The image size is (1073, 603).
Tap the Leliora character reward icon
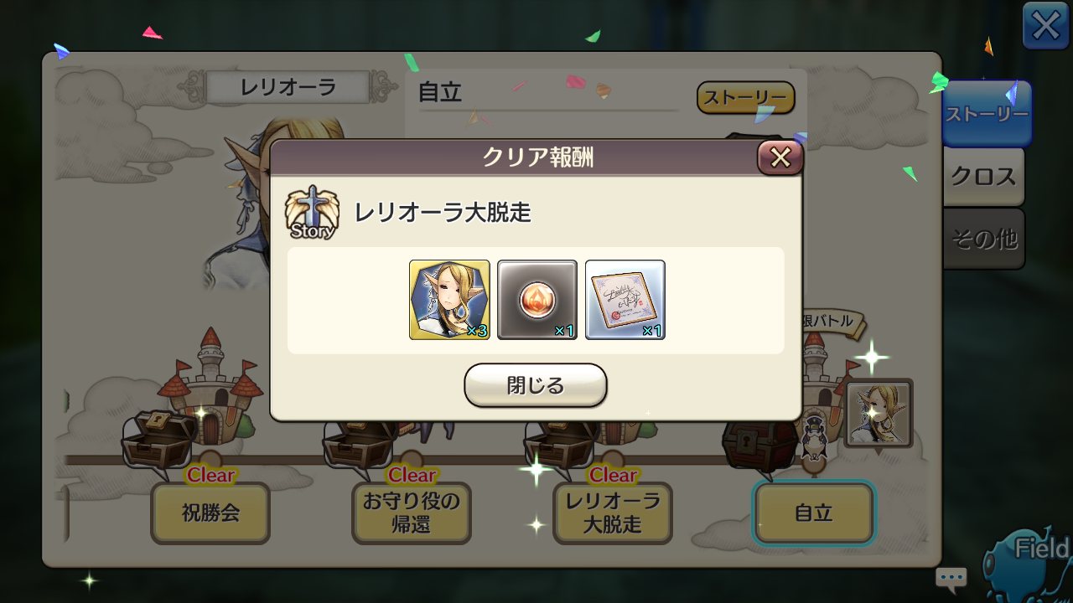[x=449, y=300]
